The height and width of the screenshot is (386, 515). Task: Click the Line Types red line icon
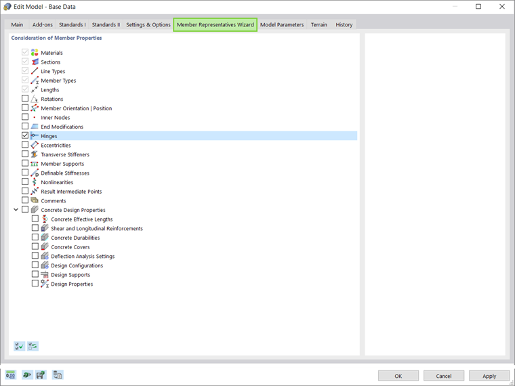coord(35,71)
